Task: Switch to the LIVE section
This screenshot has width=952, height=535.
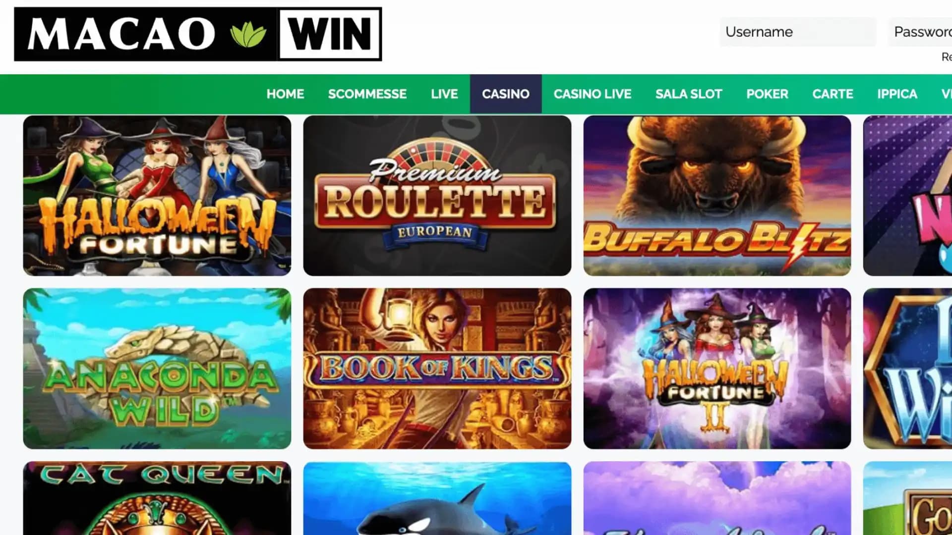Action: [x=444, y=94]
